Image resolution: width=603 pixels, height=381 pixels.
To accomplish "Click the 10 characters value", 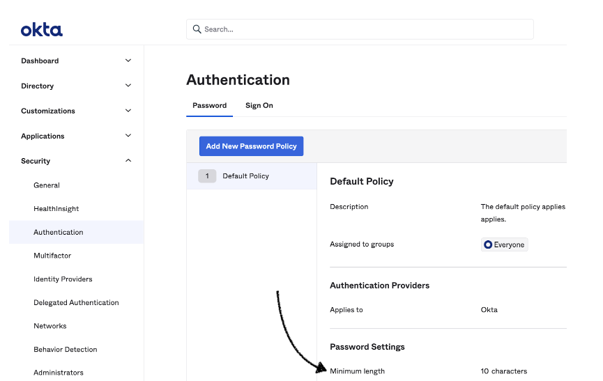I will coord(504,371).
